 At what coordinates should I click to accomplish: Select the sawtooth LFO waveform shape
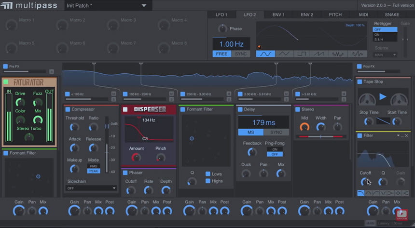(319, 54)
